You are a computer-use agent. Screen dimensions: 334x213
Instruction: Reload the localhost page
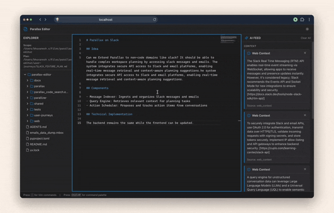tap(154, 20)
